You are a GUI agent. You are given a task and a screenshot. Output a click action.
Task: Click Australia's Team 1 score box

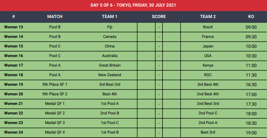146,56
